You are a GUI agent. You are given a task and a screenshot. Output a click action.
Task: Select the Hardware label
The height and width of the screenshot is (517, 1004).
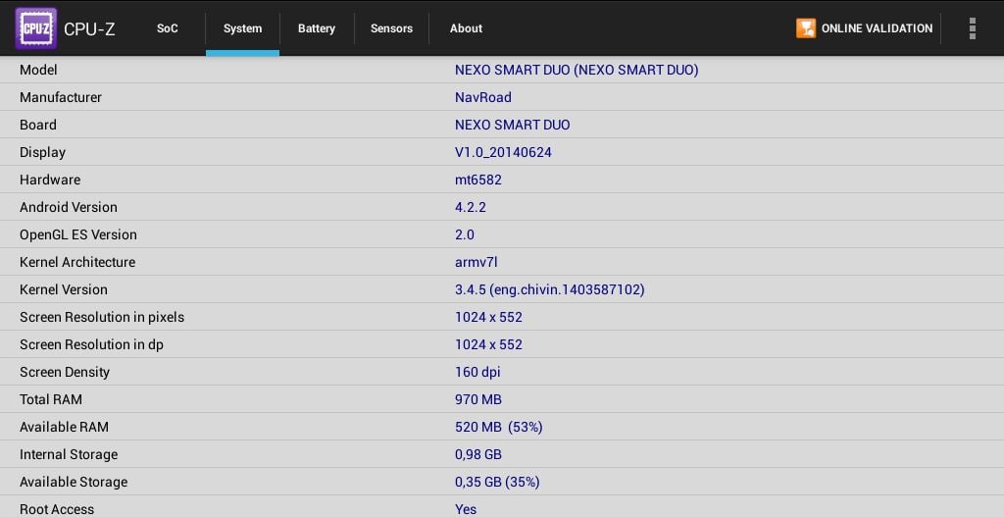click(50, 181)
